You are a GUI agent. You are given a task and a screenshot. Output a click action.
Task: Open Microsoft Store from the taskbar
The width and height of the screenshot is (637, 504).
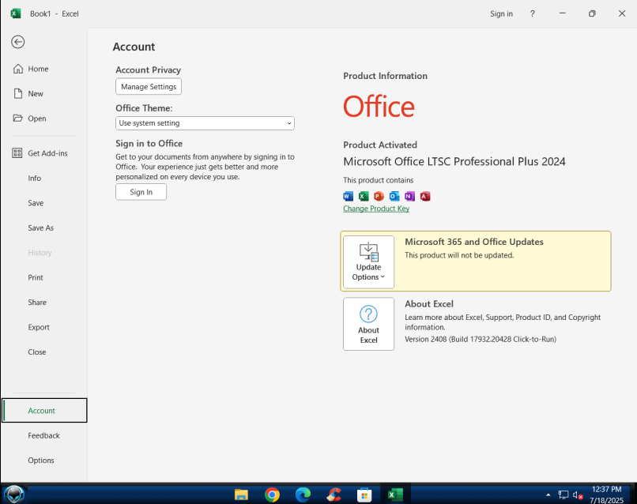(x=364, y=495)
